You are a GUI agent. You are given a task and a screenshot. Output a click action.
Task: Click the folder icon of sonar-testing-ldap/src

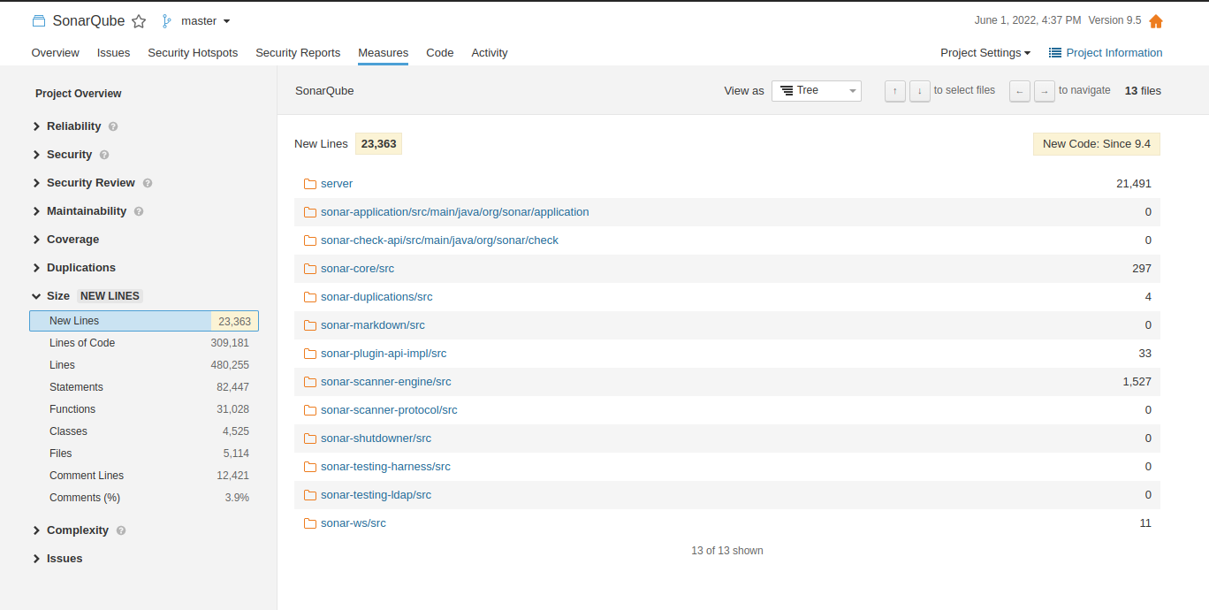click(x=310, y=495)
